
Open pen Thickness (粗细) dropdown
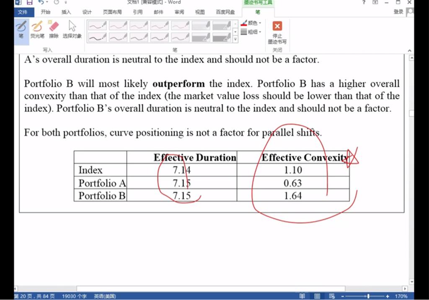251,32
